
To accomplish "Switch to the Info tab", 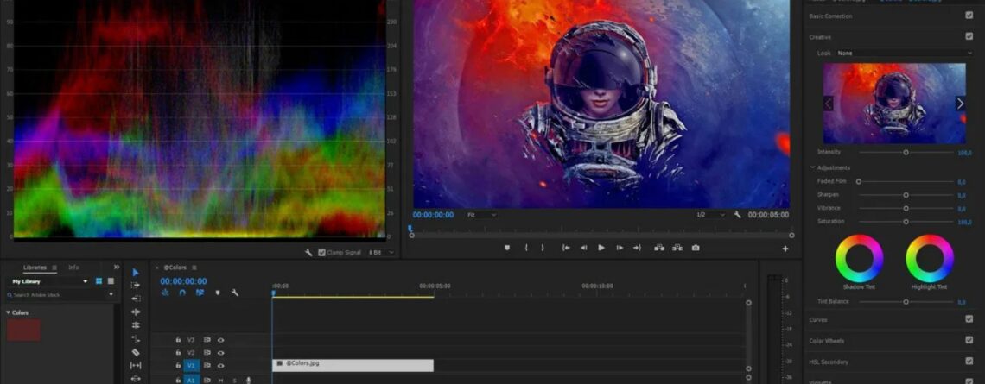I will point(73,268).
